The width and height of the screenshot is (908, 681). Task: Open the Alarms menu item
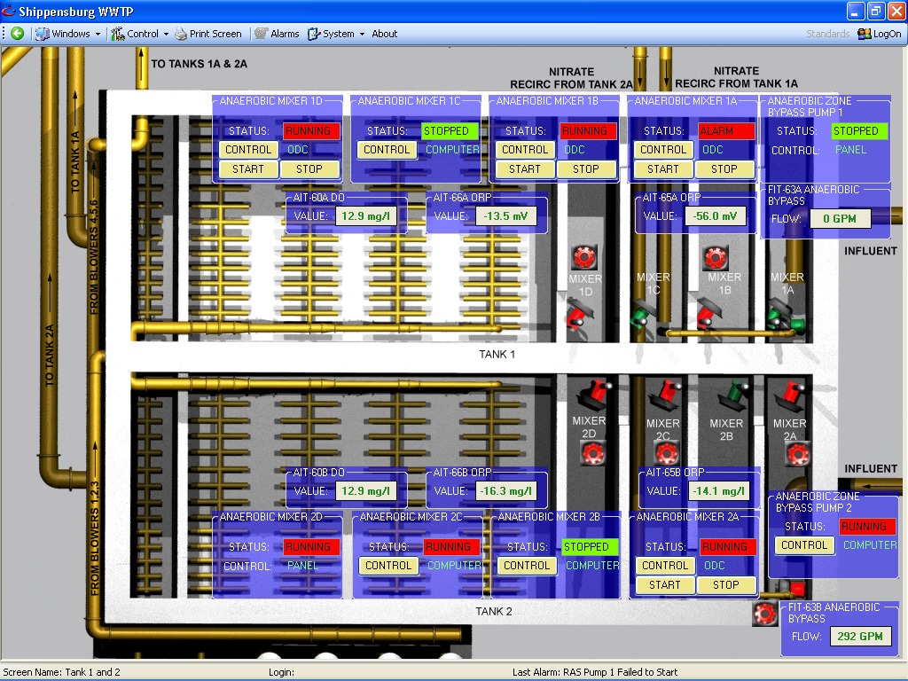(x=277, y=34)
